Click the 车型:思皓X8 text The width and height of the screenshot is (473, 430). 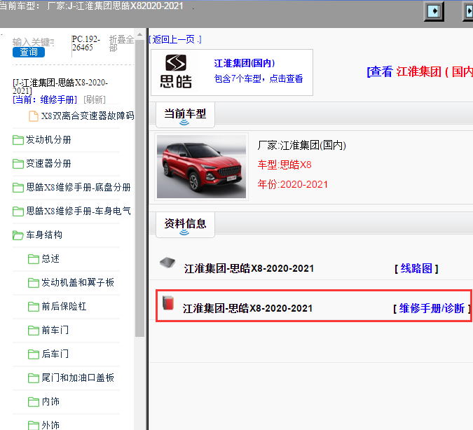285,165
